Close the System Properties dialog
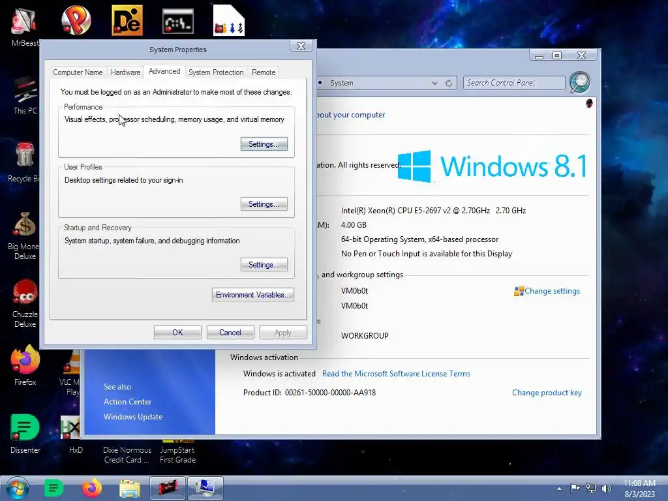Screen dimensions: 668x501 (x=301, y=46)
